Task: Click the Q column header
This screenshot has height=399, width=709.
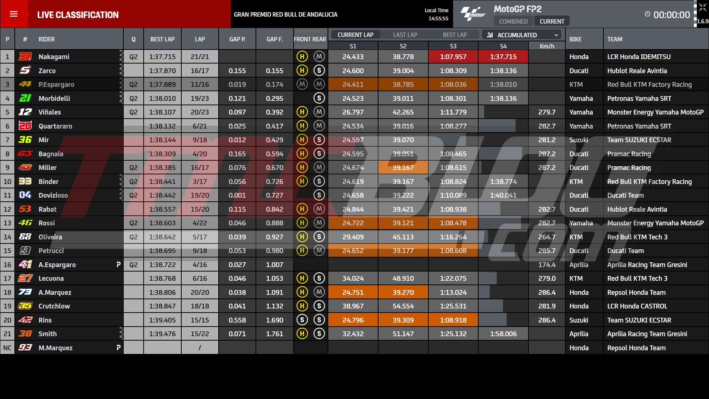Action: (133, 39)
